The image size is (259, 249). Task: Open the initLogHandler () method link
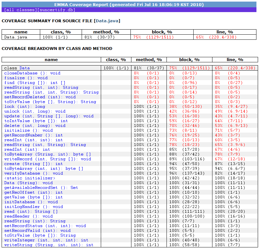33,207
